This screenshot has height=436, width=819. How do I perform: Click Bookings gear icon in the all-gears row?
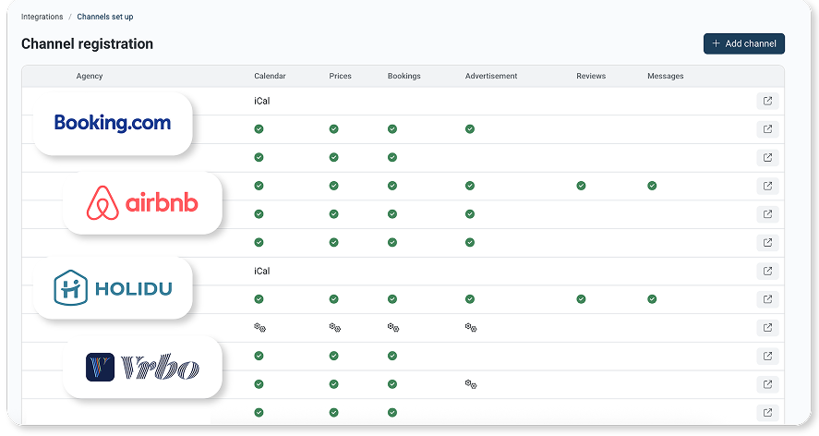[x=393, y=328]
